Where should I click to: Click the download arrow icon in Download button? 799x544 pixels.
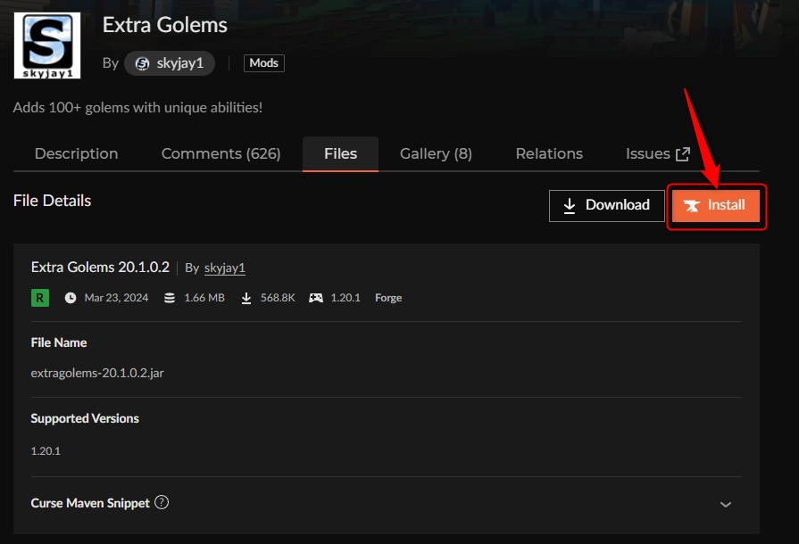point(570,206)
